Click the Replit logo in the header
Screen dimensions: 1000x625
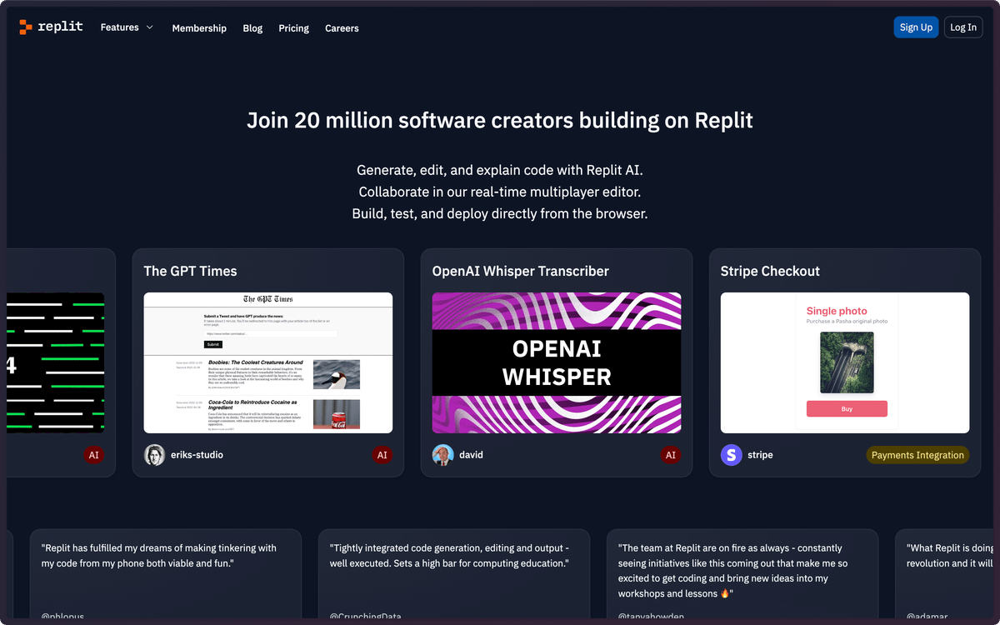click(51, 27)
